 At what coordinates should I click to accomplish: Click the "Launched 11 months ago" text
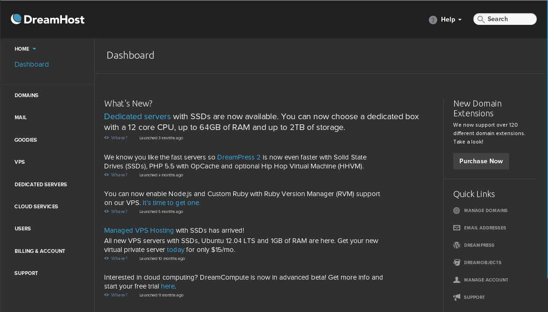[161, 295]
